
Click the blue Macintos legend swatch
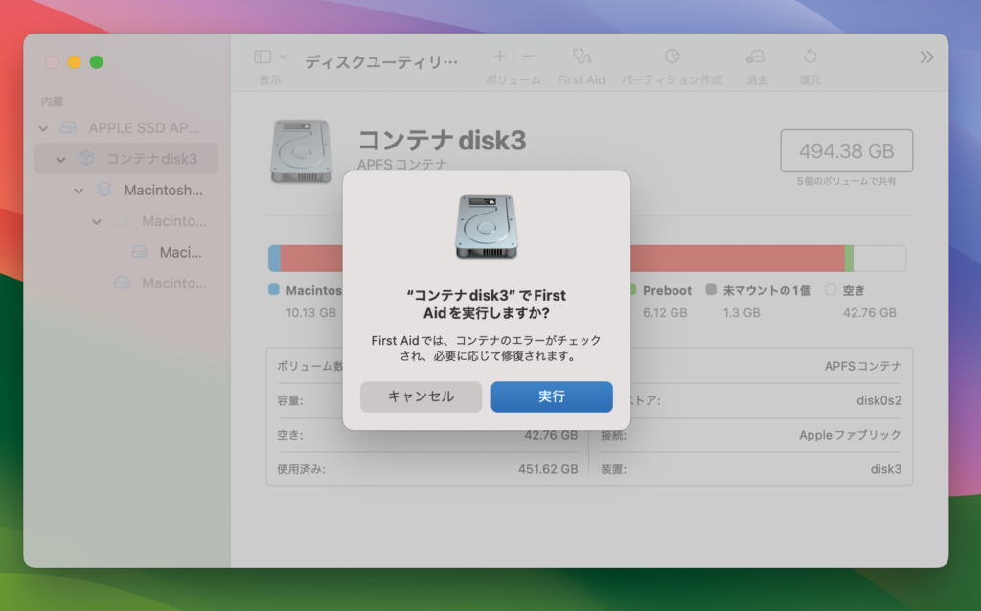273,289
